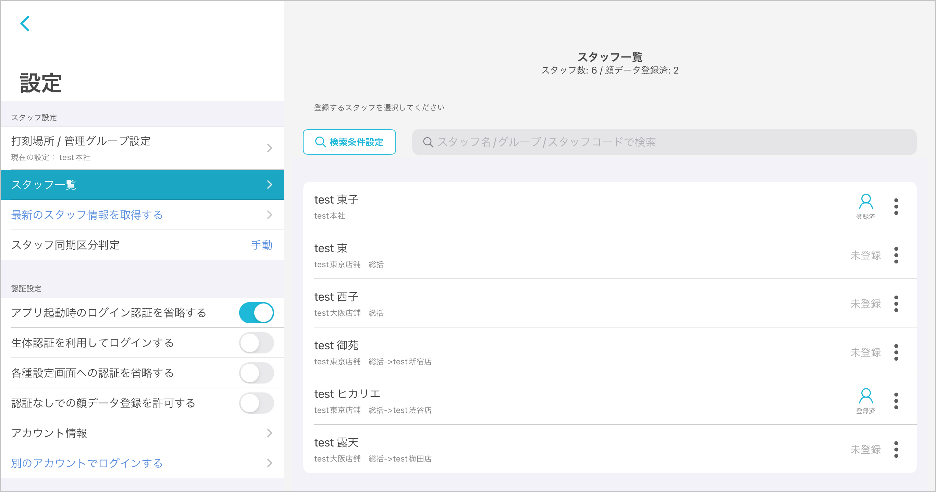This screenshot has width=936, height=492.
Task: Click 検索条件設定 button
Action: click(x=349, y=142)
